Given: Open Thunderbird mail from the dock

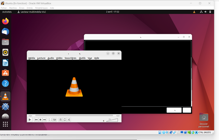Looking at the screenshot, I should [5, 32].
